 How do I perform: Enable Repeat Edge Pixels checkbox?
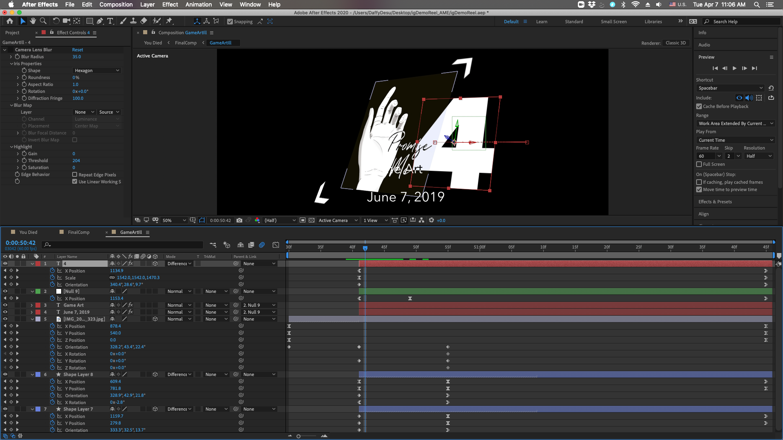75,175
